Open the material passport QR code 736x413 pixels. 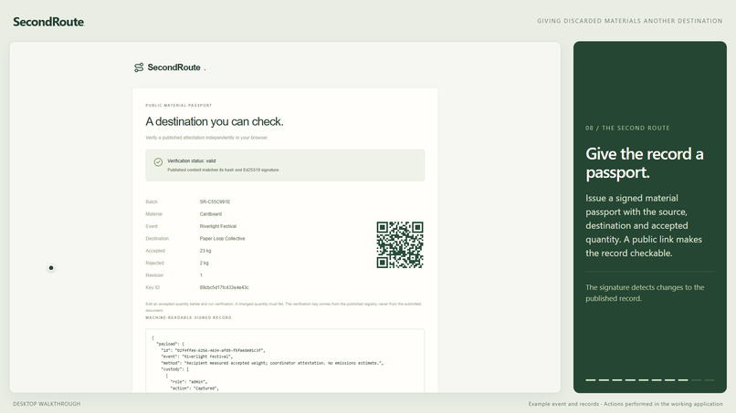pyautogui.click(x=400, y=244)
